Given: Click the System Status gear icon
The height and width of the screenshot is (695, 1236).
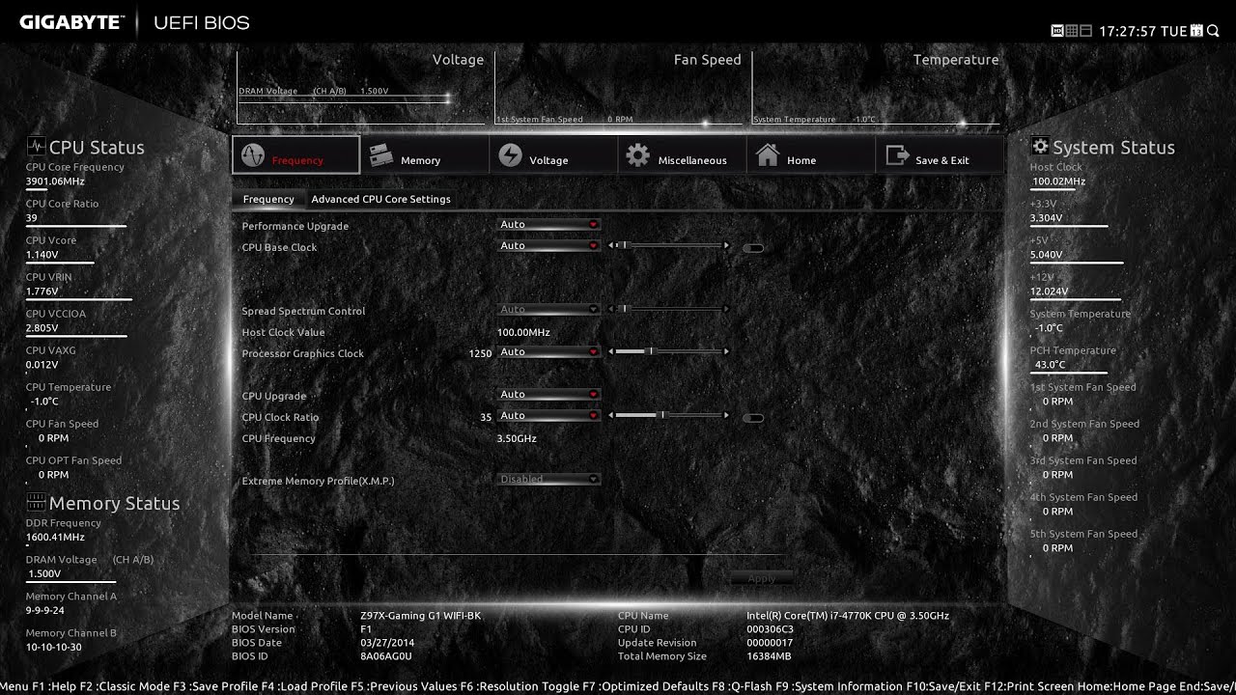Looking at the screenshot, I should point(1040,146).
